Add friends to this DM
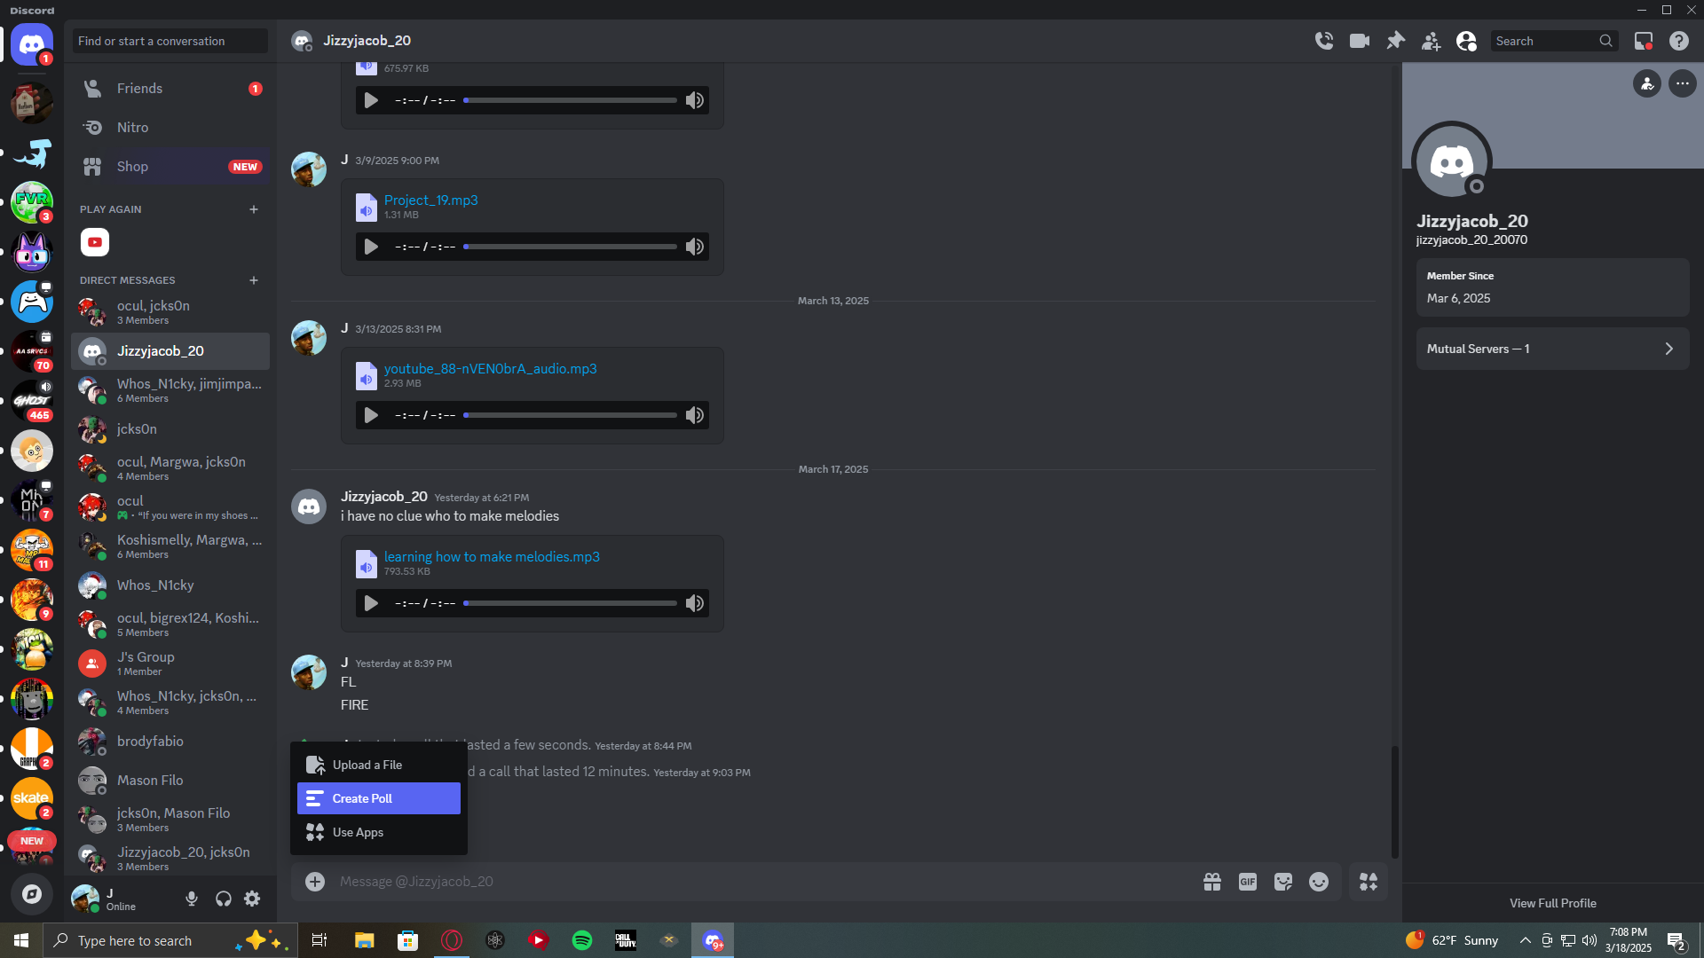Viewport: 1704px width, 958px height. (1431, 41)
